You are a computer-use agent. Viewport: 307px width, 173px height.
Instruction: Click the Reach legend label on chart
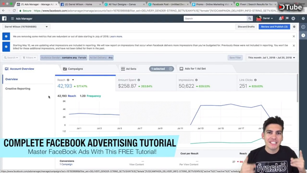72,96
